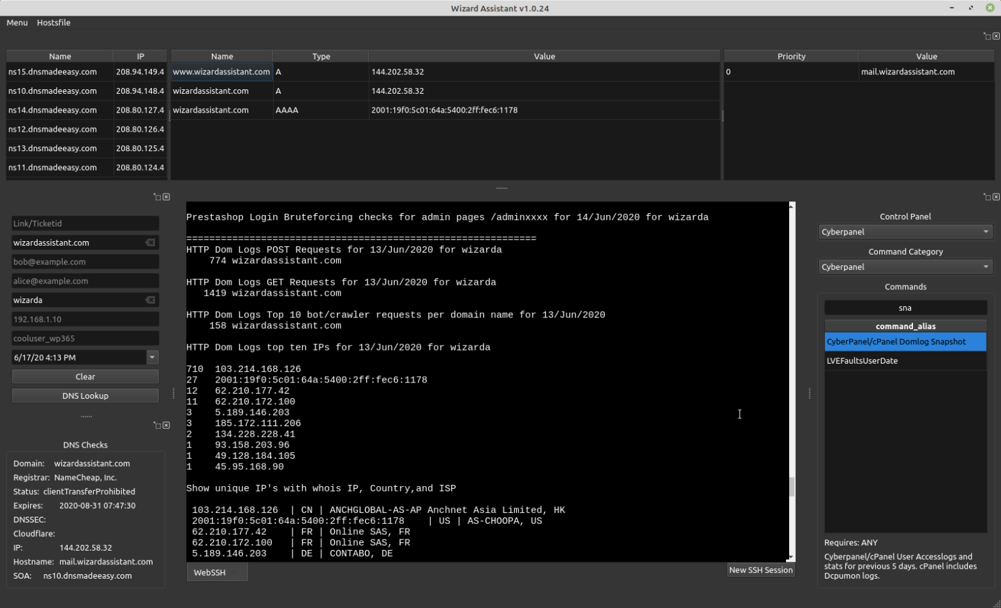This screenshot has width=1001, height=608.
Task: Click the command search field containing sna
Action: 905,307
